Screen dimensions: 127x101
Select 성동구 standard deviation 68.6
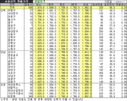(x=112, y=34)
